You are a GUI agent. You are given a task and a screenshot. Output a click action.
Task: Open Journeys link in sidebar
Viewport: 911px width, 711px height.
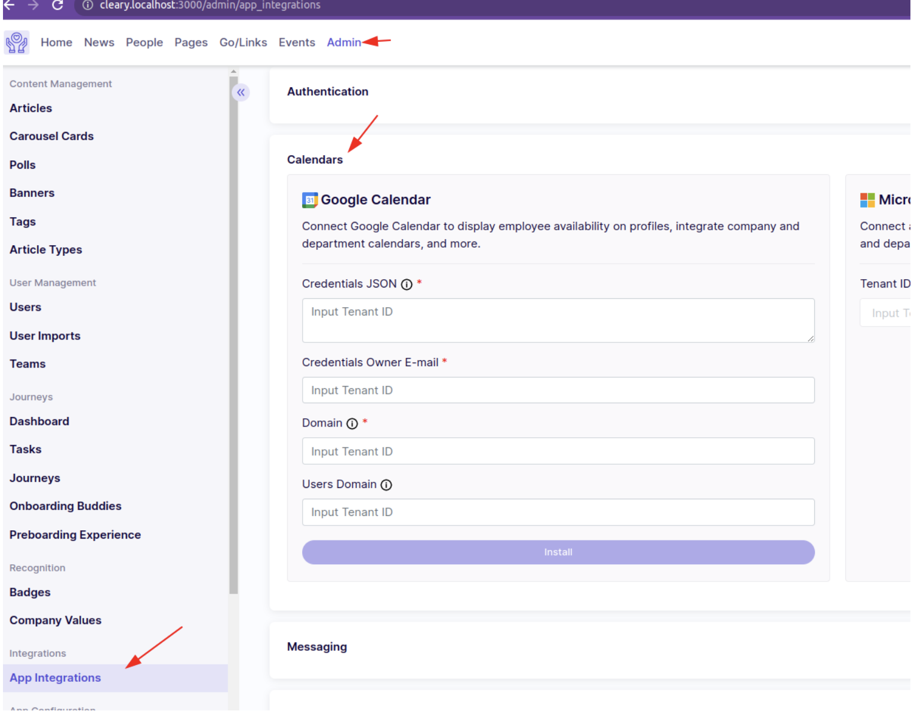pyautogui.click(x=35, y=478)
